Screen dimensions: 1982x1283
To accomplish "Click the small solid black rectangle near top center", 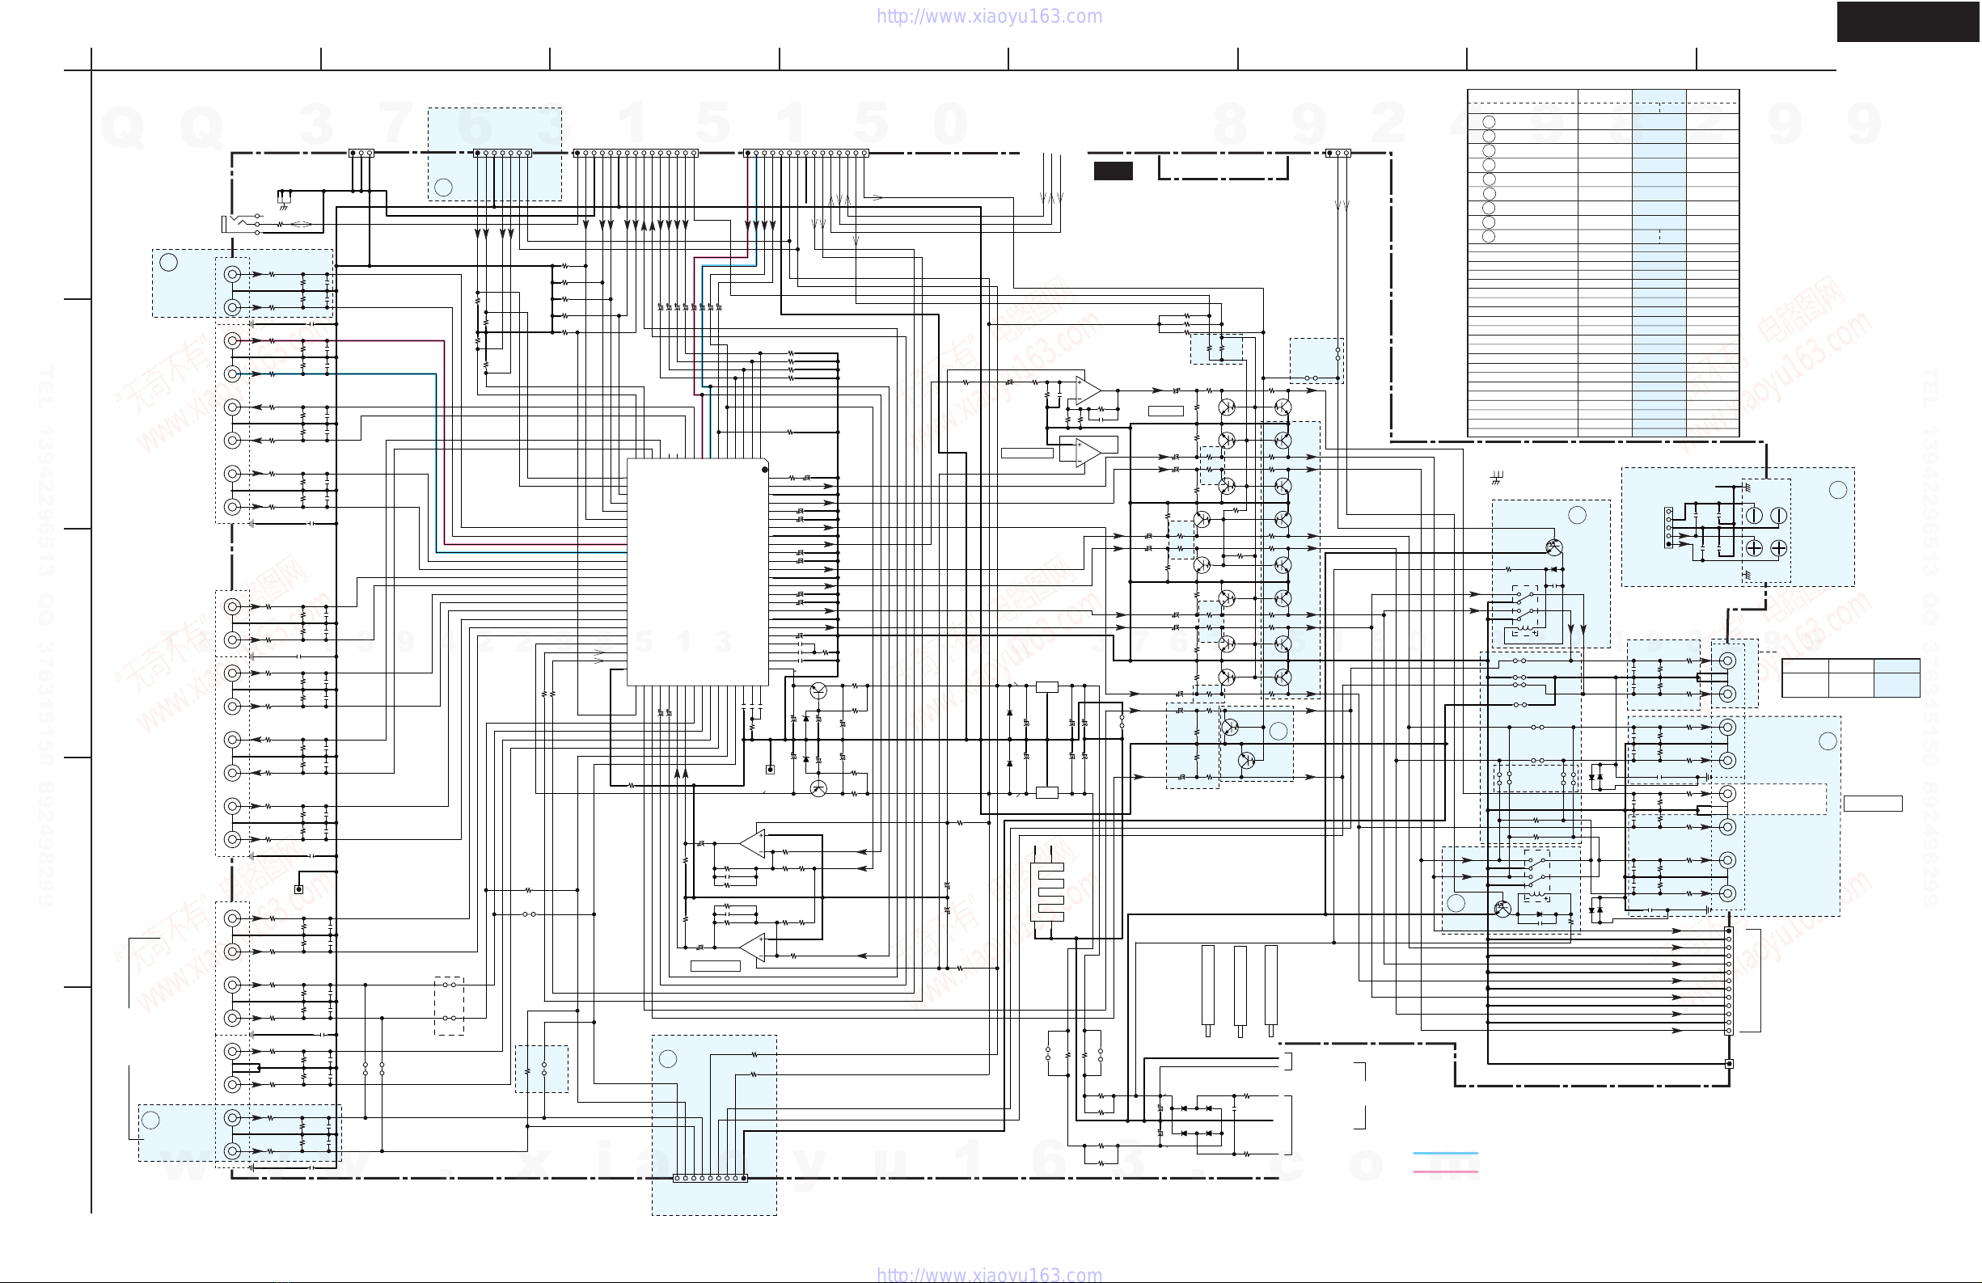I will (x=1113, y=171).
